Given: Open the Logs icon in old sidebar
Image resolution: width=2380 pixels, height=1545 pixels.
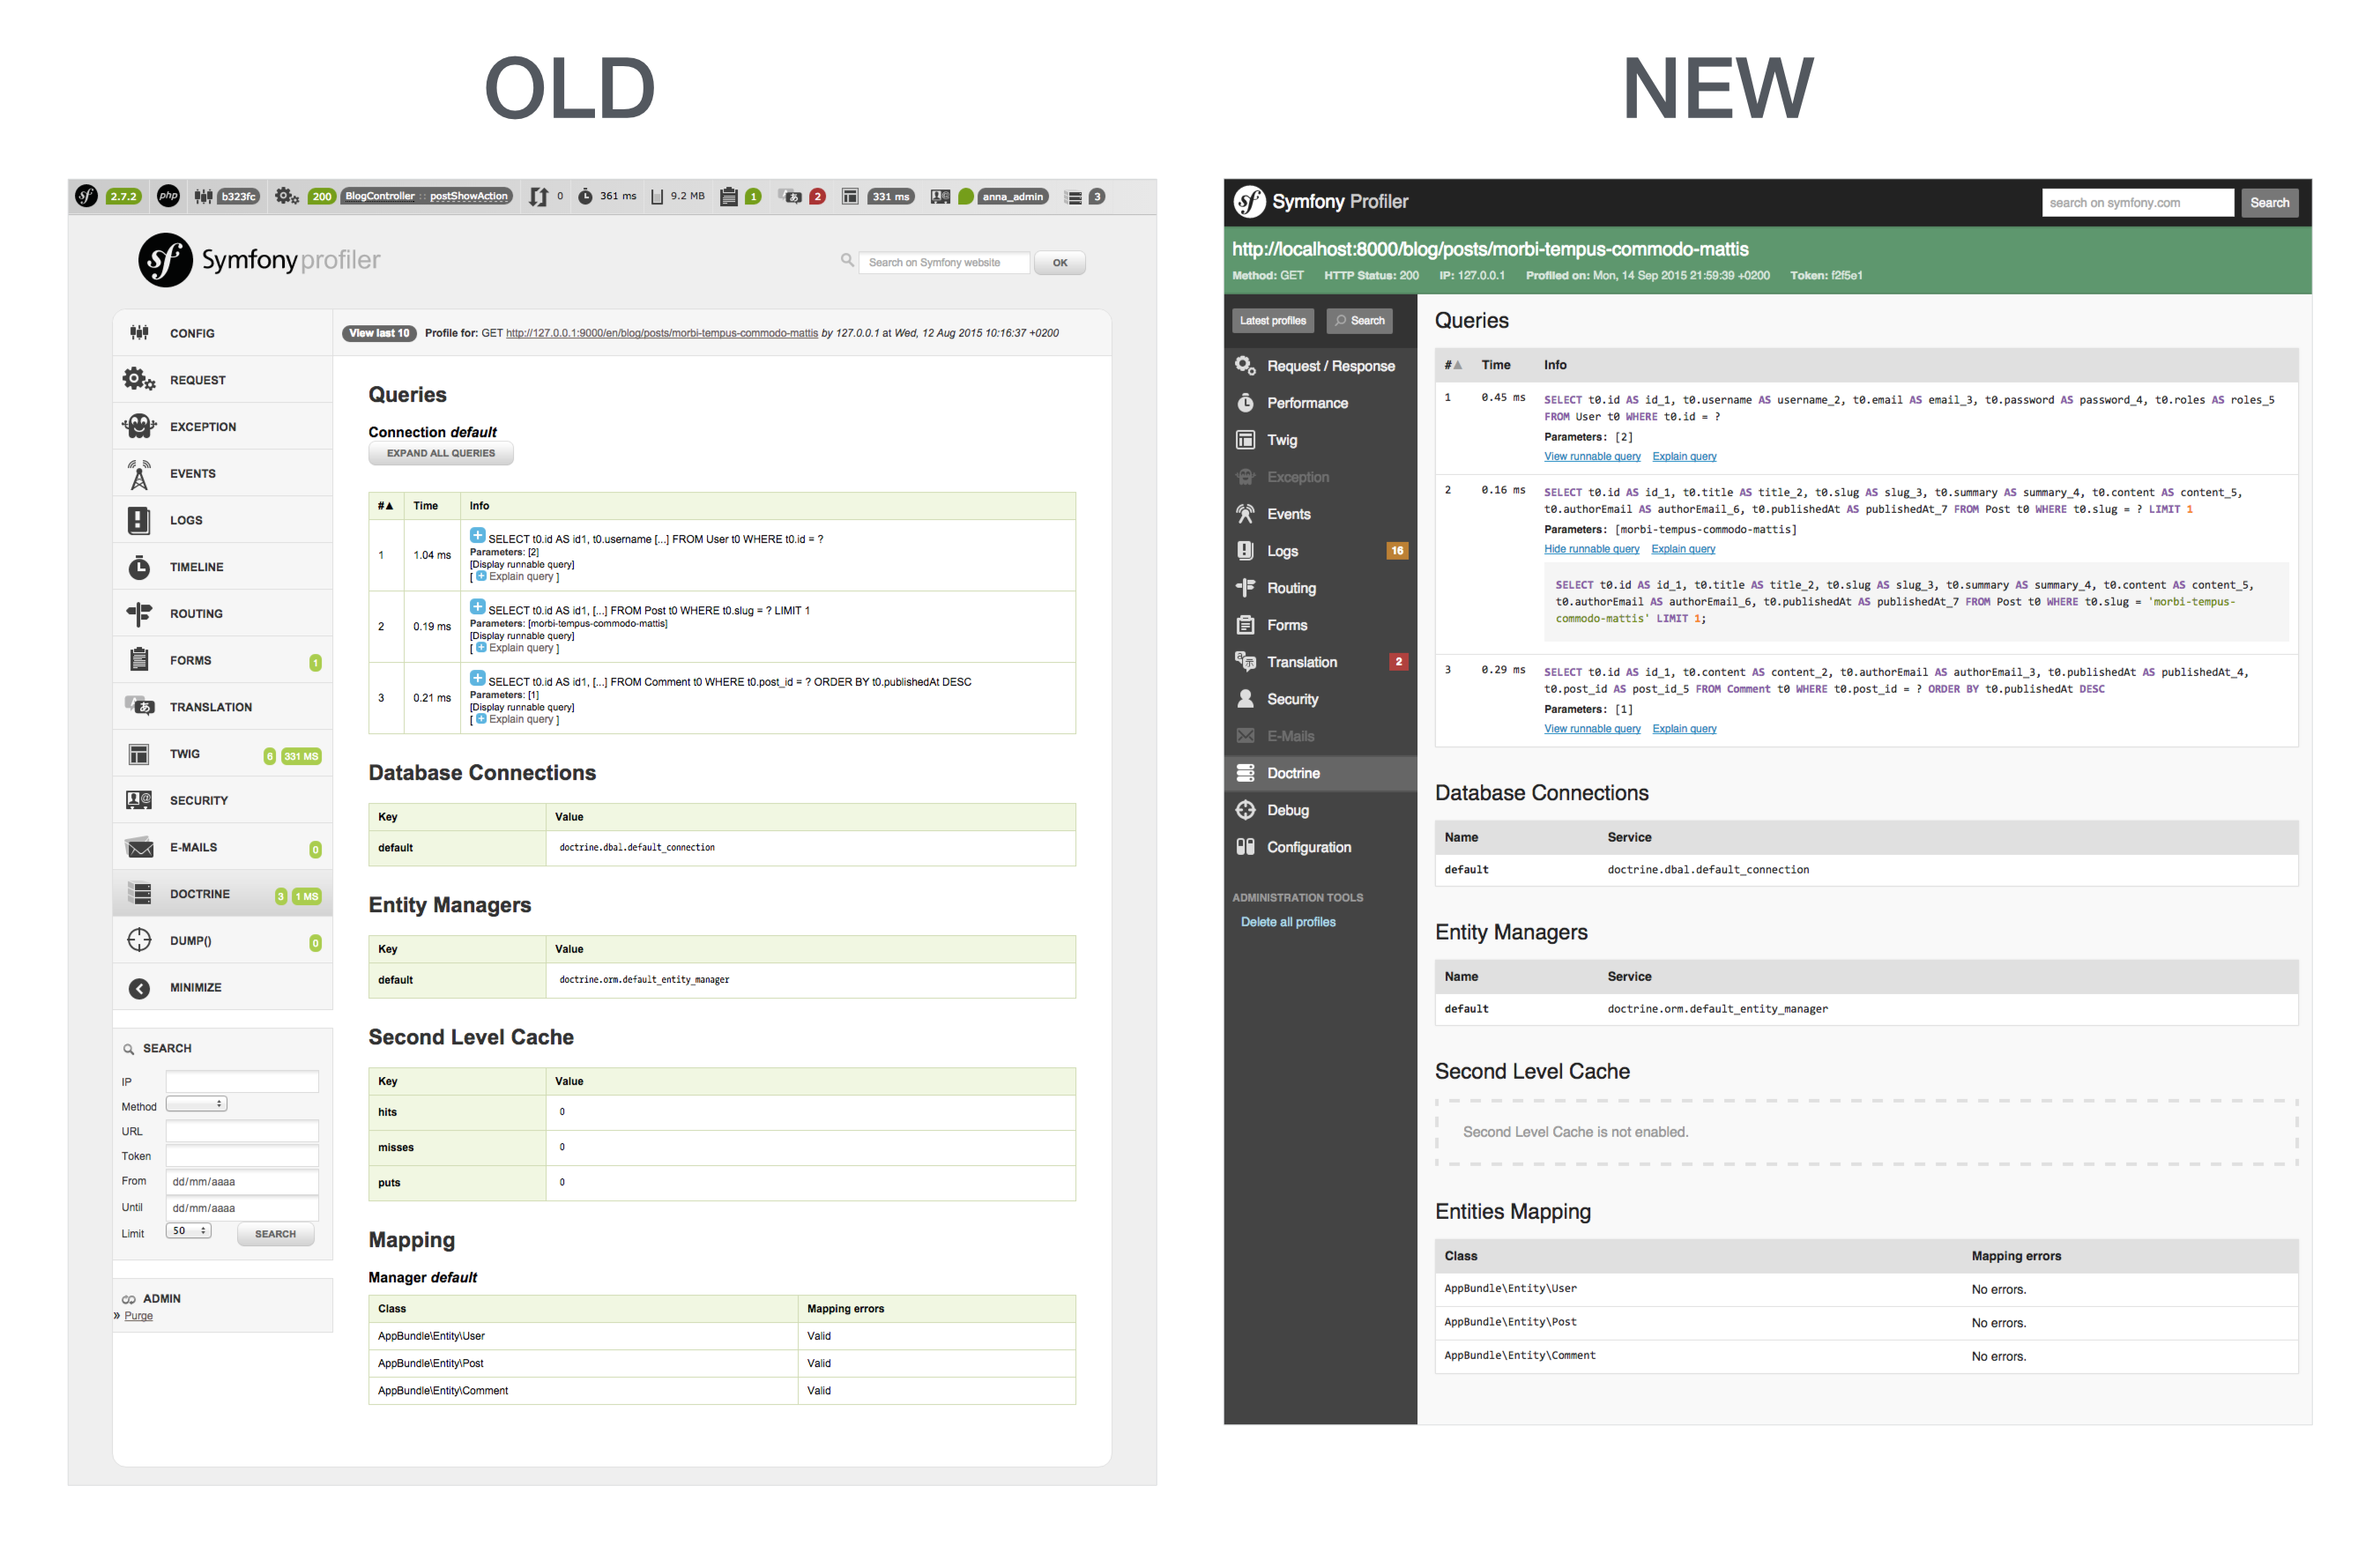Looking at the screenshot, I should click(x=139, y=520).
